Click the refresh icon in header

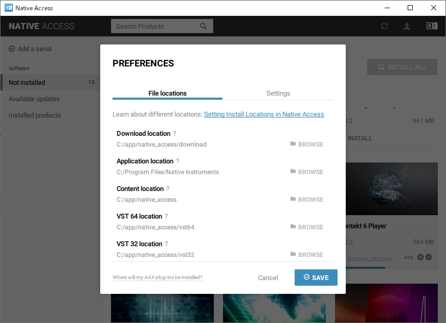pyautogui.click(x=384, y=26)
